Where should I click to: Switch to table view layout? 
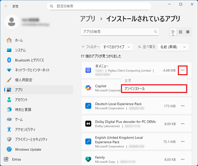(x=188, y=32)
